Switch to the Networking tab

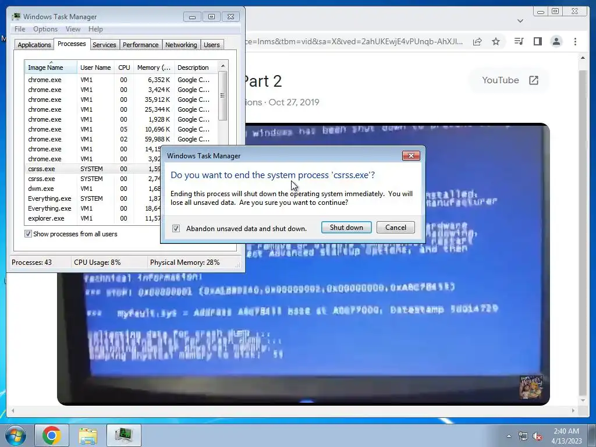pyautogui.click(x=181, y=45)
